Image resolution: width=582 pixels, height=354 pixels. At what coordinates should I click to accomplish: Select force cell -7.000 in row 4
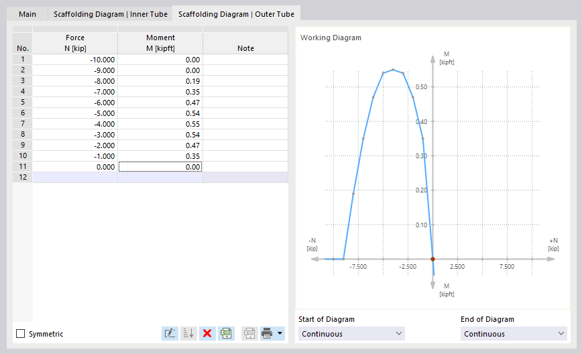(x=75, y=92)
